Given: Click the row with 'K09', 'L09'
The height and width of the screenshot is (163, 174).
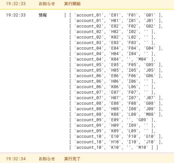Looking at the screenshot, I should [112, 131].
